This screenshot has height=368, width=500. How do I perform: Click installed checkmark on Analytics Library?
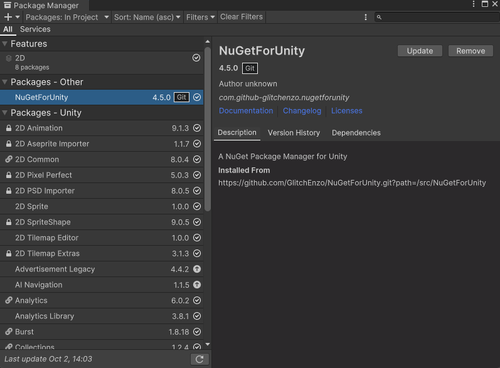pos(197,316)
